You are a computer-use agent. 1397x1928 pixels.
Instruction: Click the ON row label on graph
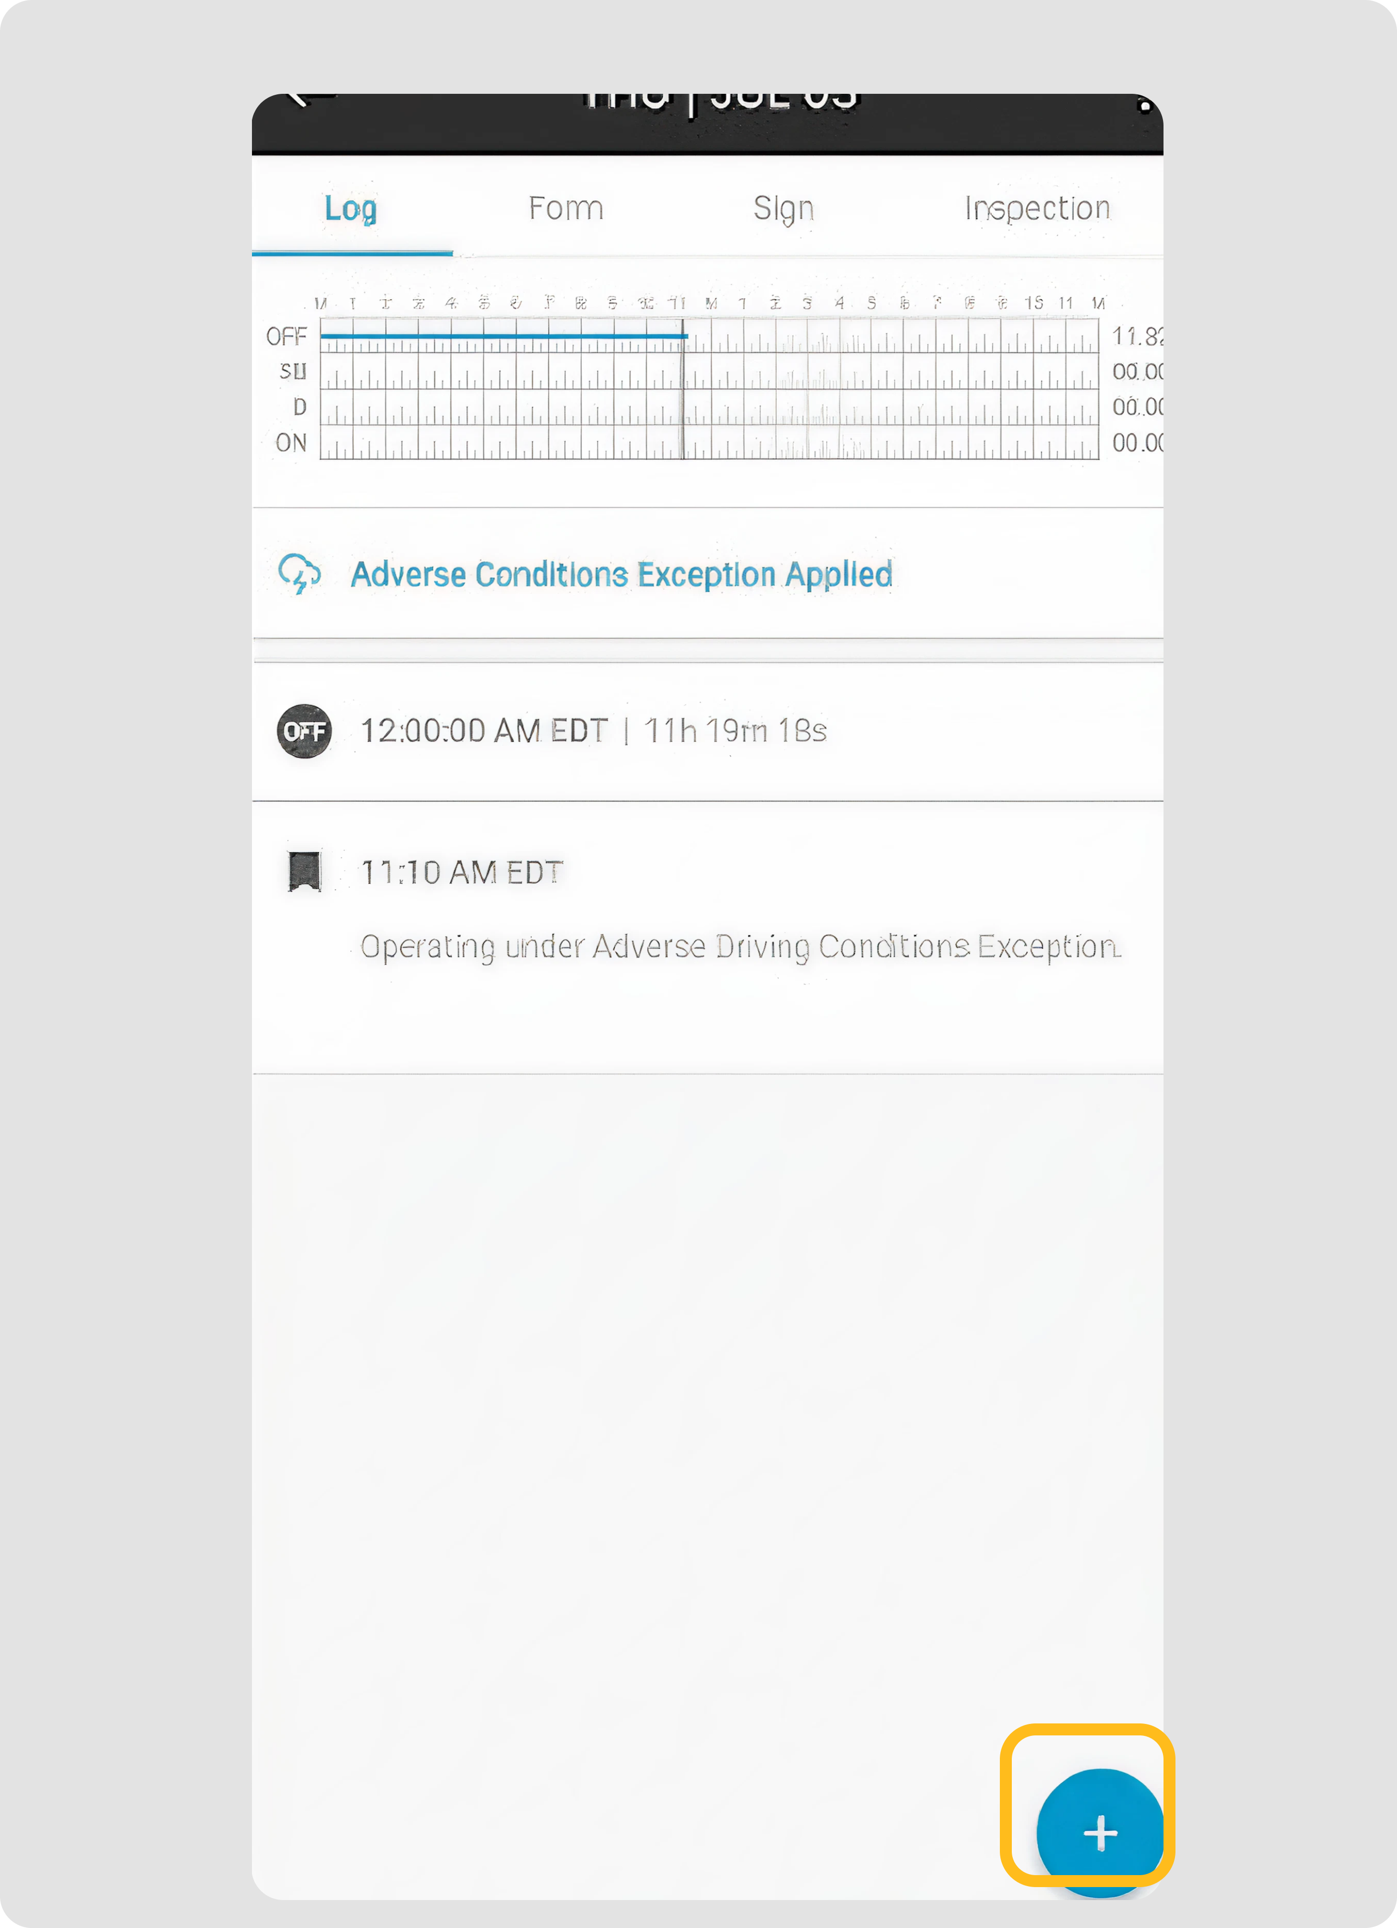291,443
